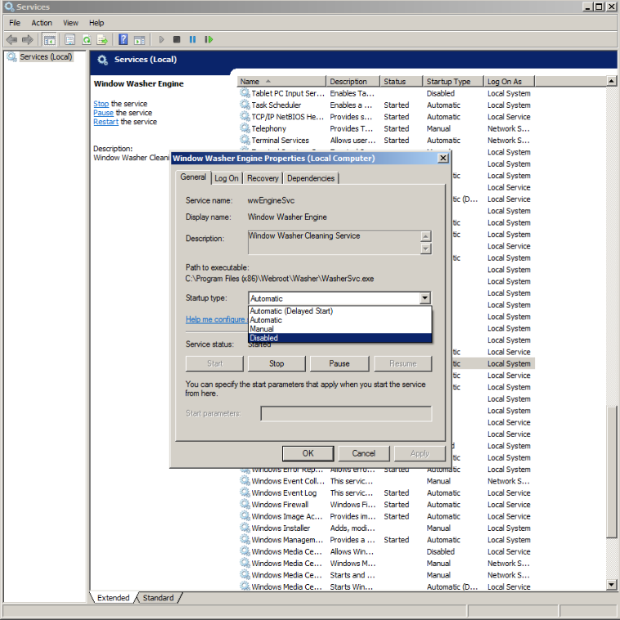620x620 pixels.
Task: Click gear icon of Tablet PC Input Service row
Action: 245,93
